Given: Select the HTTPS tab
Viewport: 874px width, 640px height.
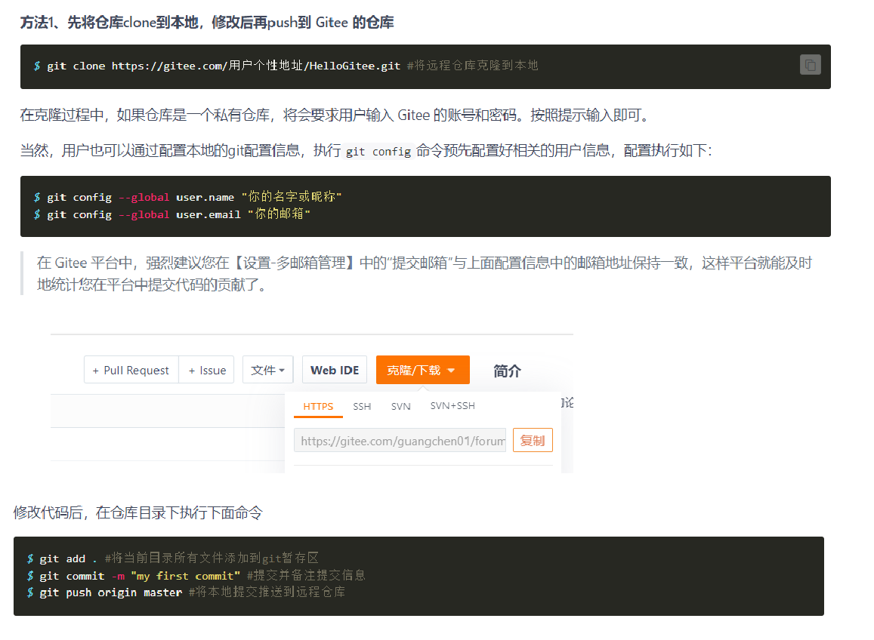Looking at the screenshot, I should point(318,407).
